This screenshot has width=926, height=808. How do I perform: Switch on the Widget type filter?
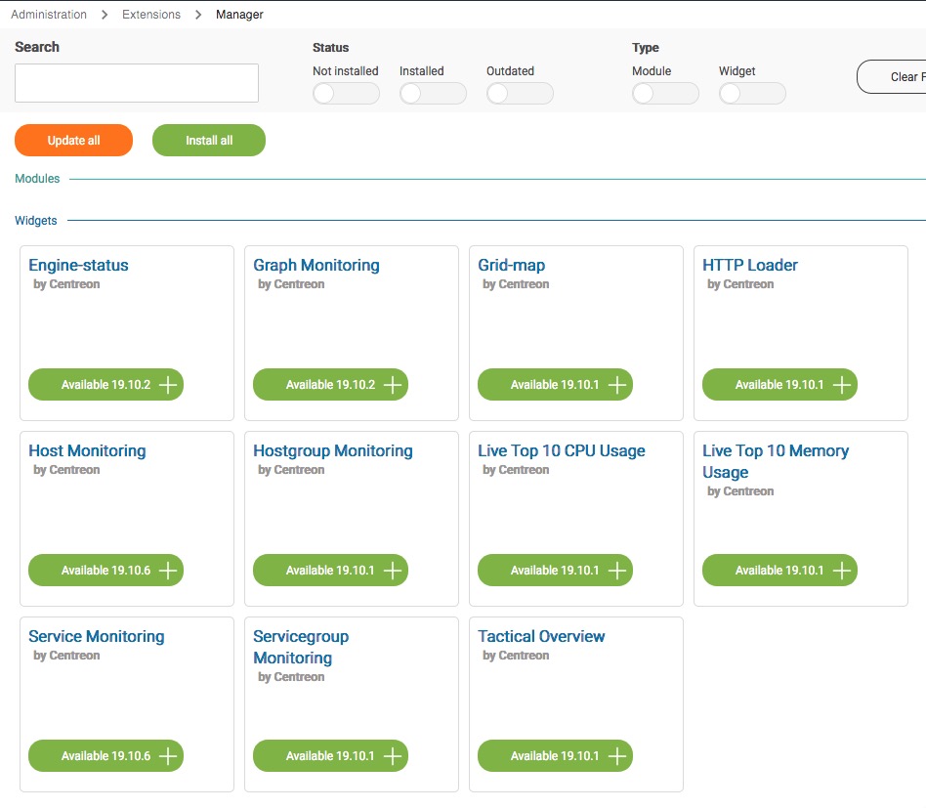[x=751, y=94]
